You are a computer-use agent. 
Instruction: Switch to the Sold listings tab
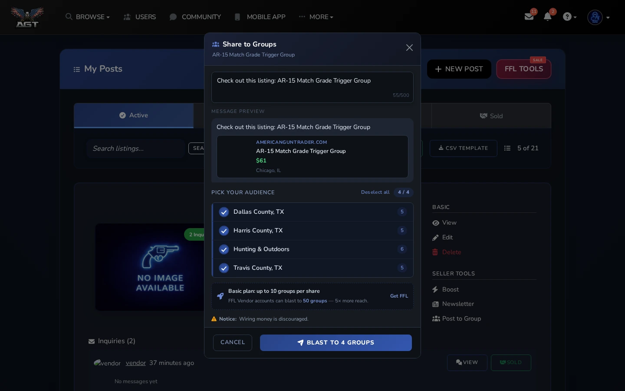(x=491, y=116)
